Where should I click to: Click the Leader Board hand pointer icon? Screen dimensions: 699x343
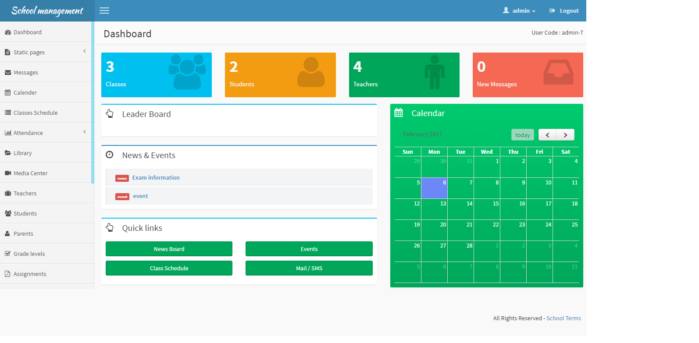click(110, 114)
